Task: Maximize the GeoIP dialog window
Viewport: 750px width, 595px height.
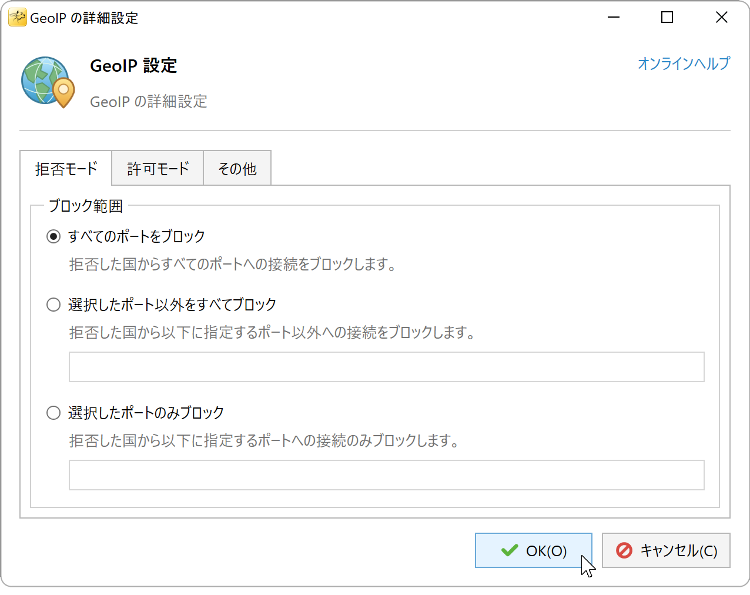Action: (667, 18)
